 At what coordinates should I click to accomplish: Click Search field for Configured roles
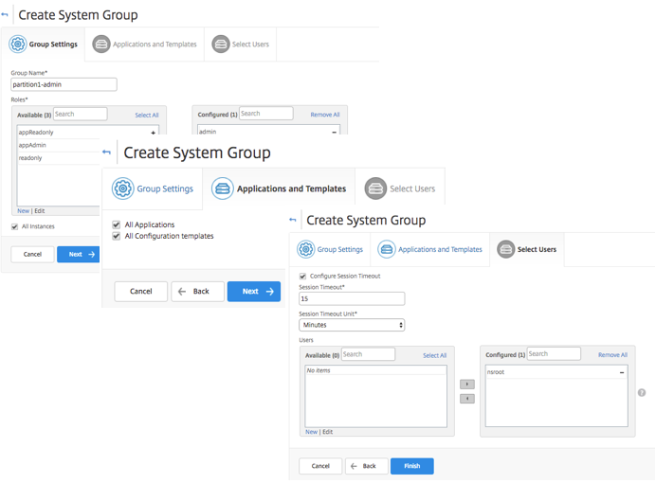266,114
